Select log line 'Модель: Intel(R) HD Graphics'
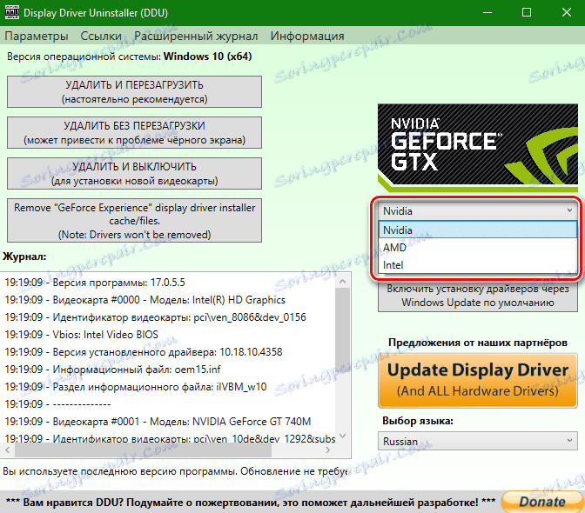 tap(145, 300)
